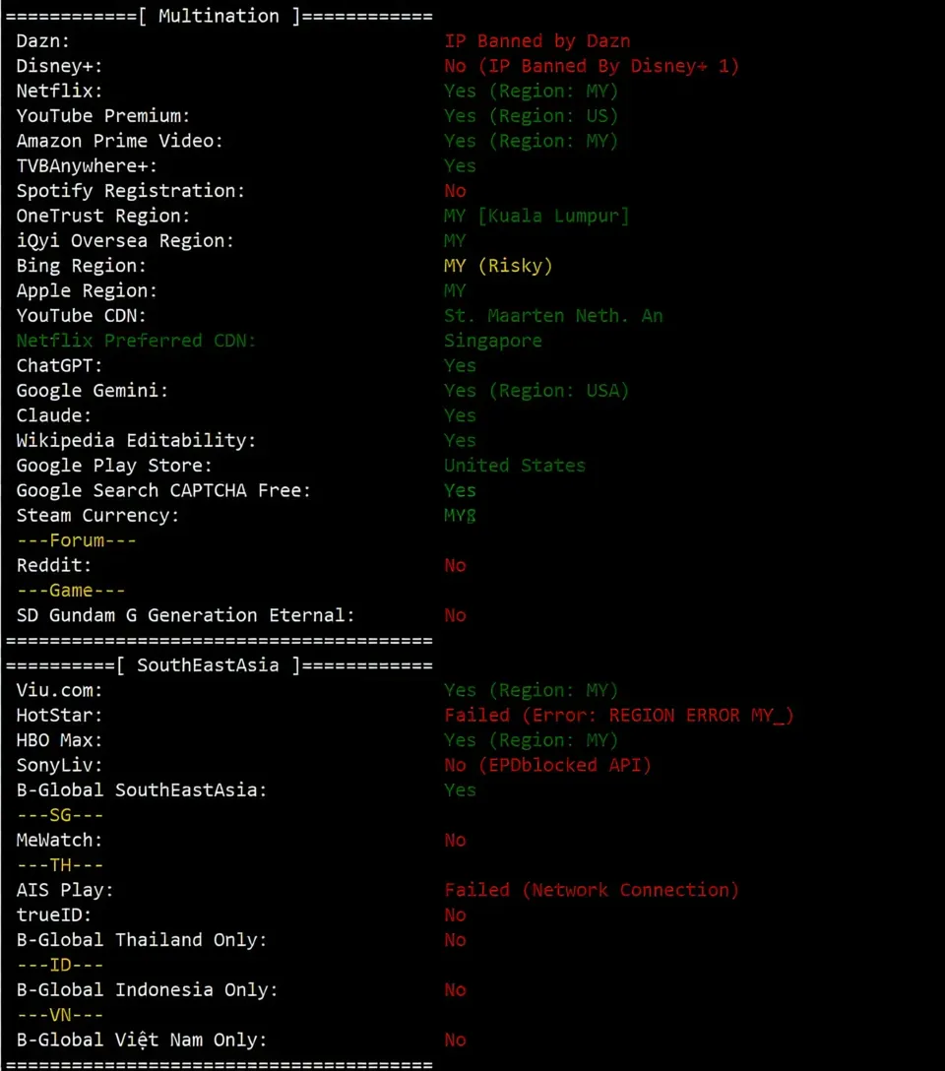Viewport: 945px width, 1071px height.
Task: Click 'B-Global Việt Nam Only:' label
Action: [x=142, y=1040]
